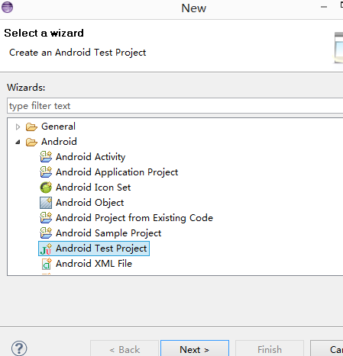The height and width of the screenshot is (356, 343).
Task: Select Android Sample Project entry
Action: pos(108,233)
